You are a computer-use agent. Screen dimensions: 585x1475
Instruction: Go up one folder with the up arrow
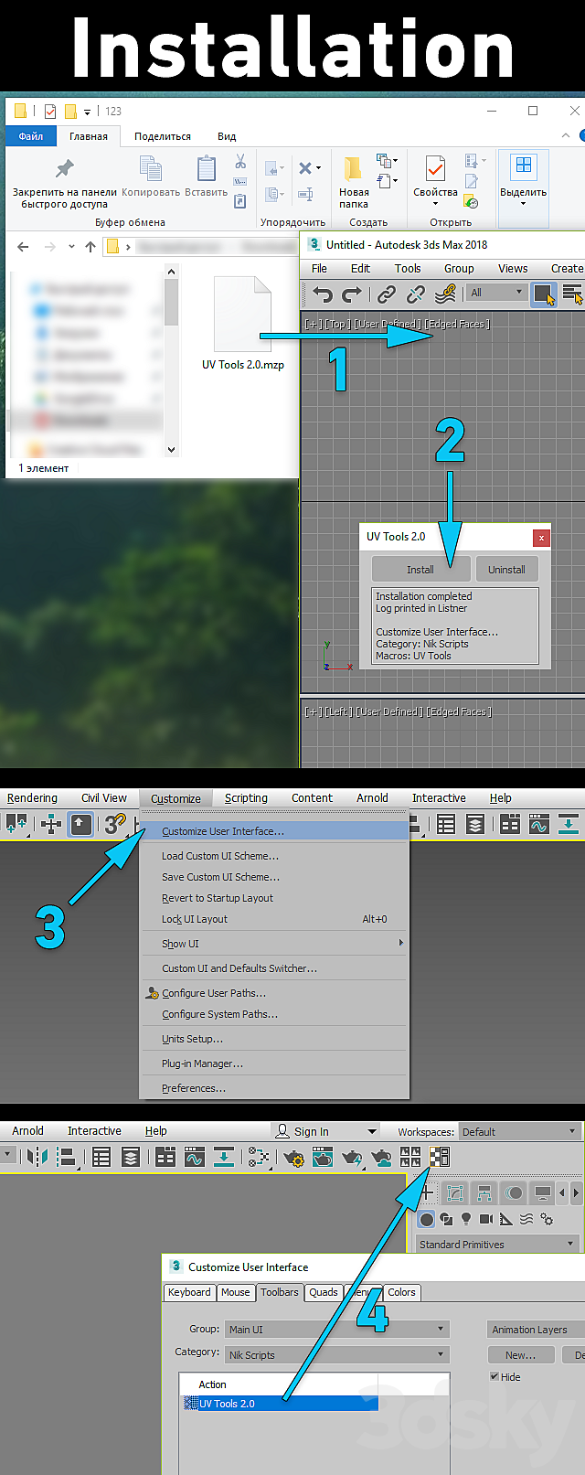(90, 246)
